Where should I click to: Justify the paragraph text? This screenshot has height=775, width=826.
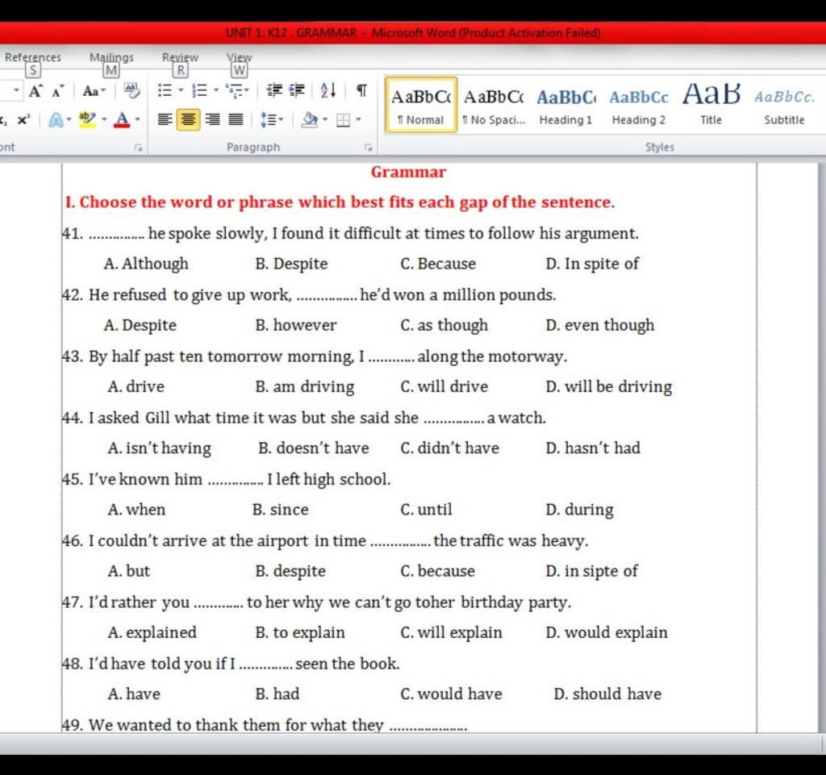[236, 120]
